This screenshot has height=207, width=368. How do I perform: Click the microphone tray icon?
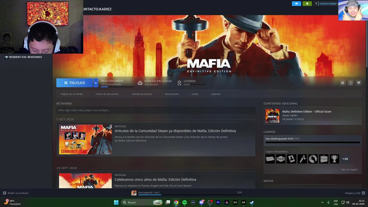click(x=328, y=202)
